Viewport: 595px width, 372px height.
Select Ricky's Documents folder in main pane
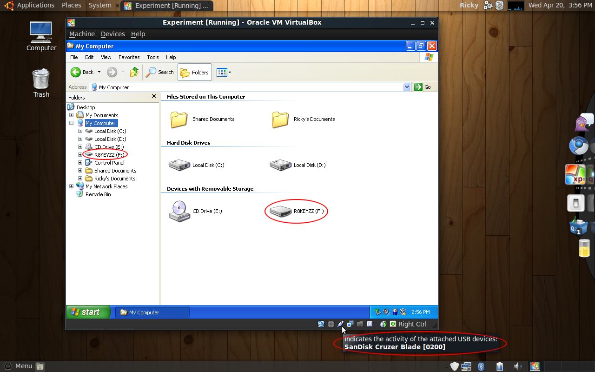click(x=280, y=120)
